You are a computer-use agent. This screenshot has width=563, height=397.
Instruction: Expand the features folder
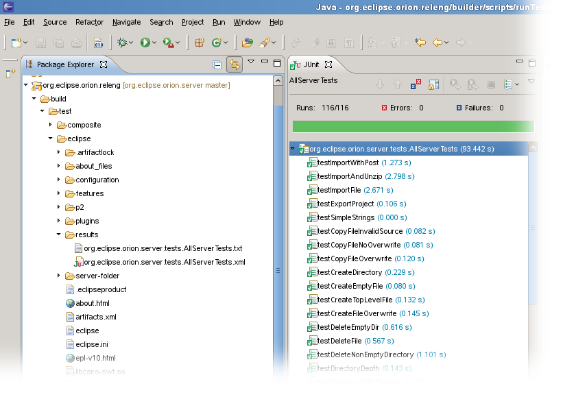pos(58,193)
